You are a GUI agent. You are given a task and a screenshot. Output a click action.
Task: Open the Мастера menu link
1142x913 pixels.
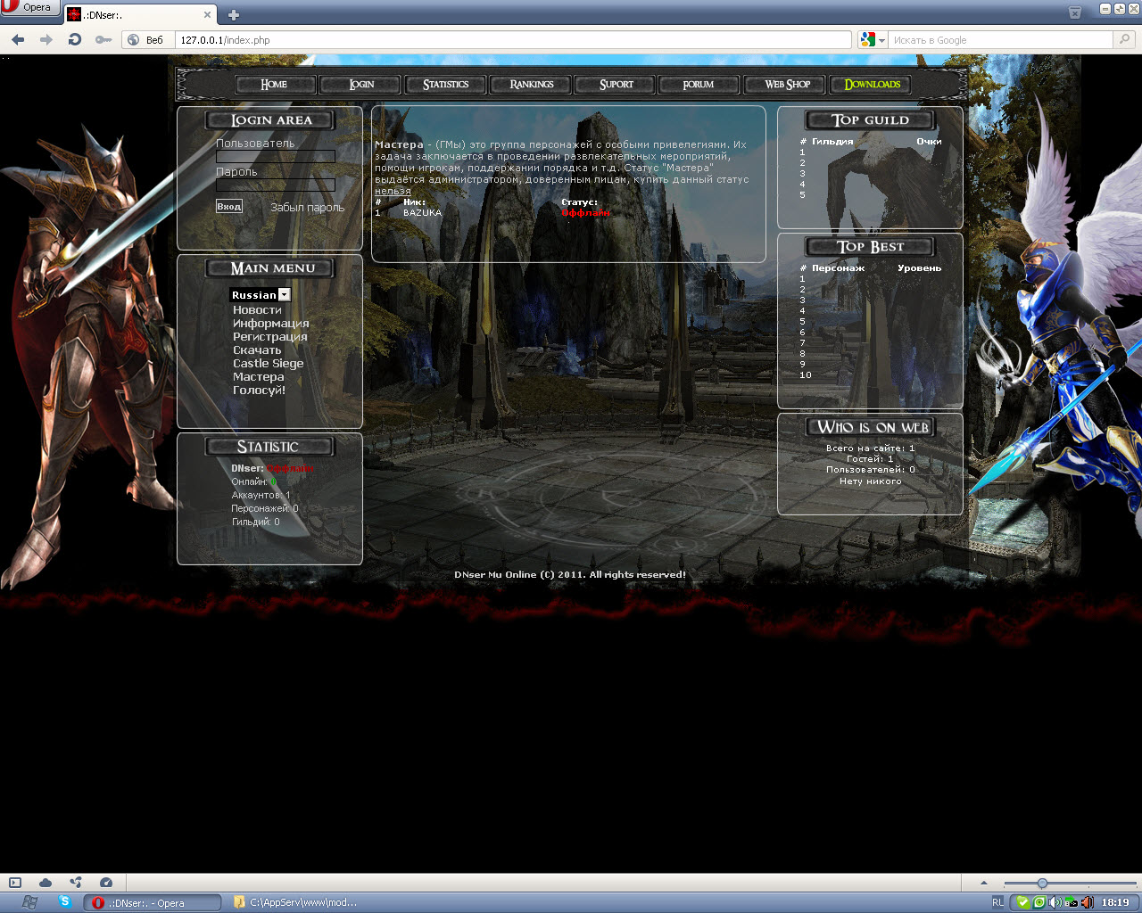pyautogui.click(x=259, y=377)
